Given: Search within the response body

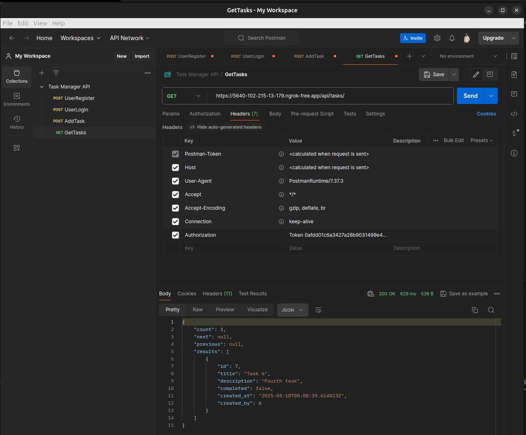Looking at the screenshot, I should (x=491, y=310).
